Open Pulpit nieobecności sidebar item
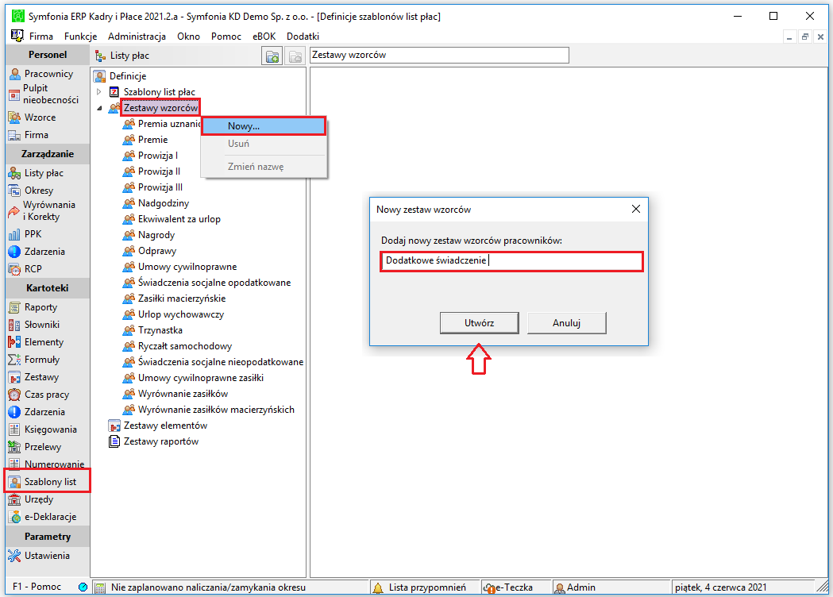This screenshot has width=833, height=597. [x=44, y=94]
